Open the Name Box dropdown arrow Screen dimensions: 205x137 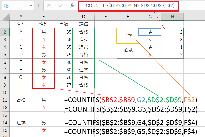click(31, 6)
